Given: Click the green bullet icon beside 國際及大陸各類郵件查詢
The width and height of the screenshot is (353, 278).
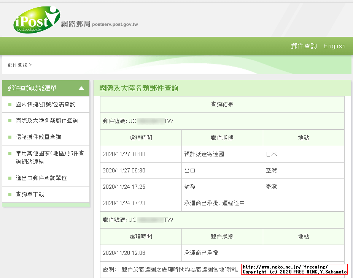Looking at the screenshot, I should (9, 120).
